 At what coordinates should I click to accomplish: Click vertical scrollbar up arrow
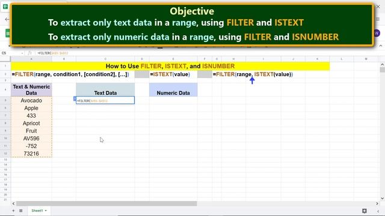click(383, 65)
